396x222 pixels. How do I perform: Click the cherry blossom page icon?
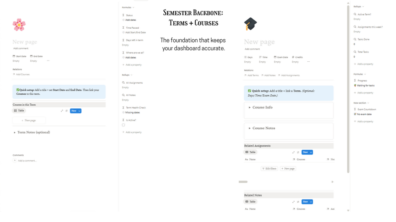click(19, 25)
